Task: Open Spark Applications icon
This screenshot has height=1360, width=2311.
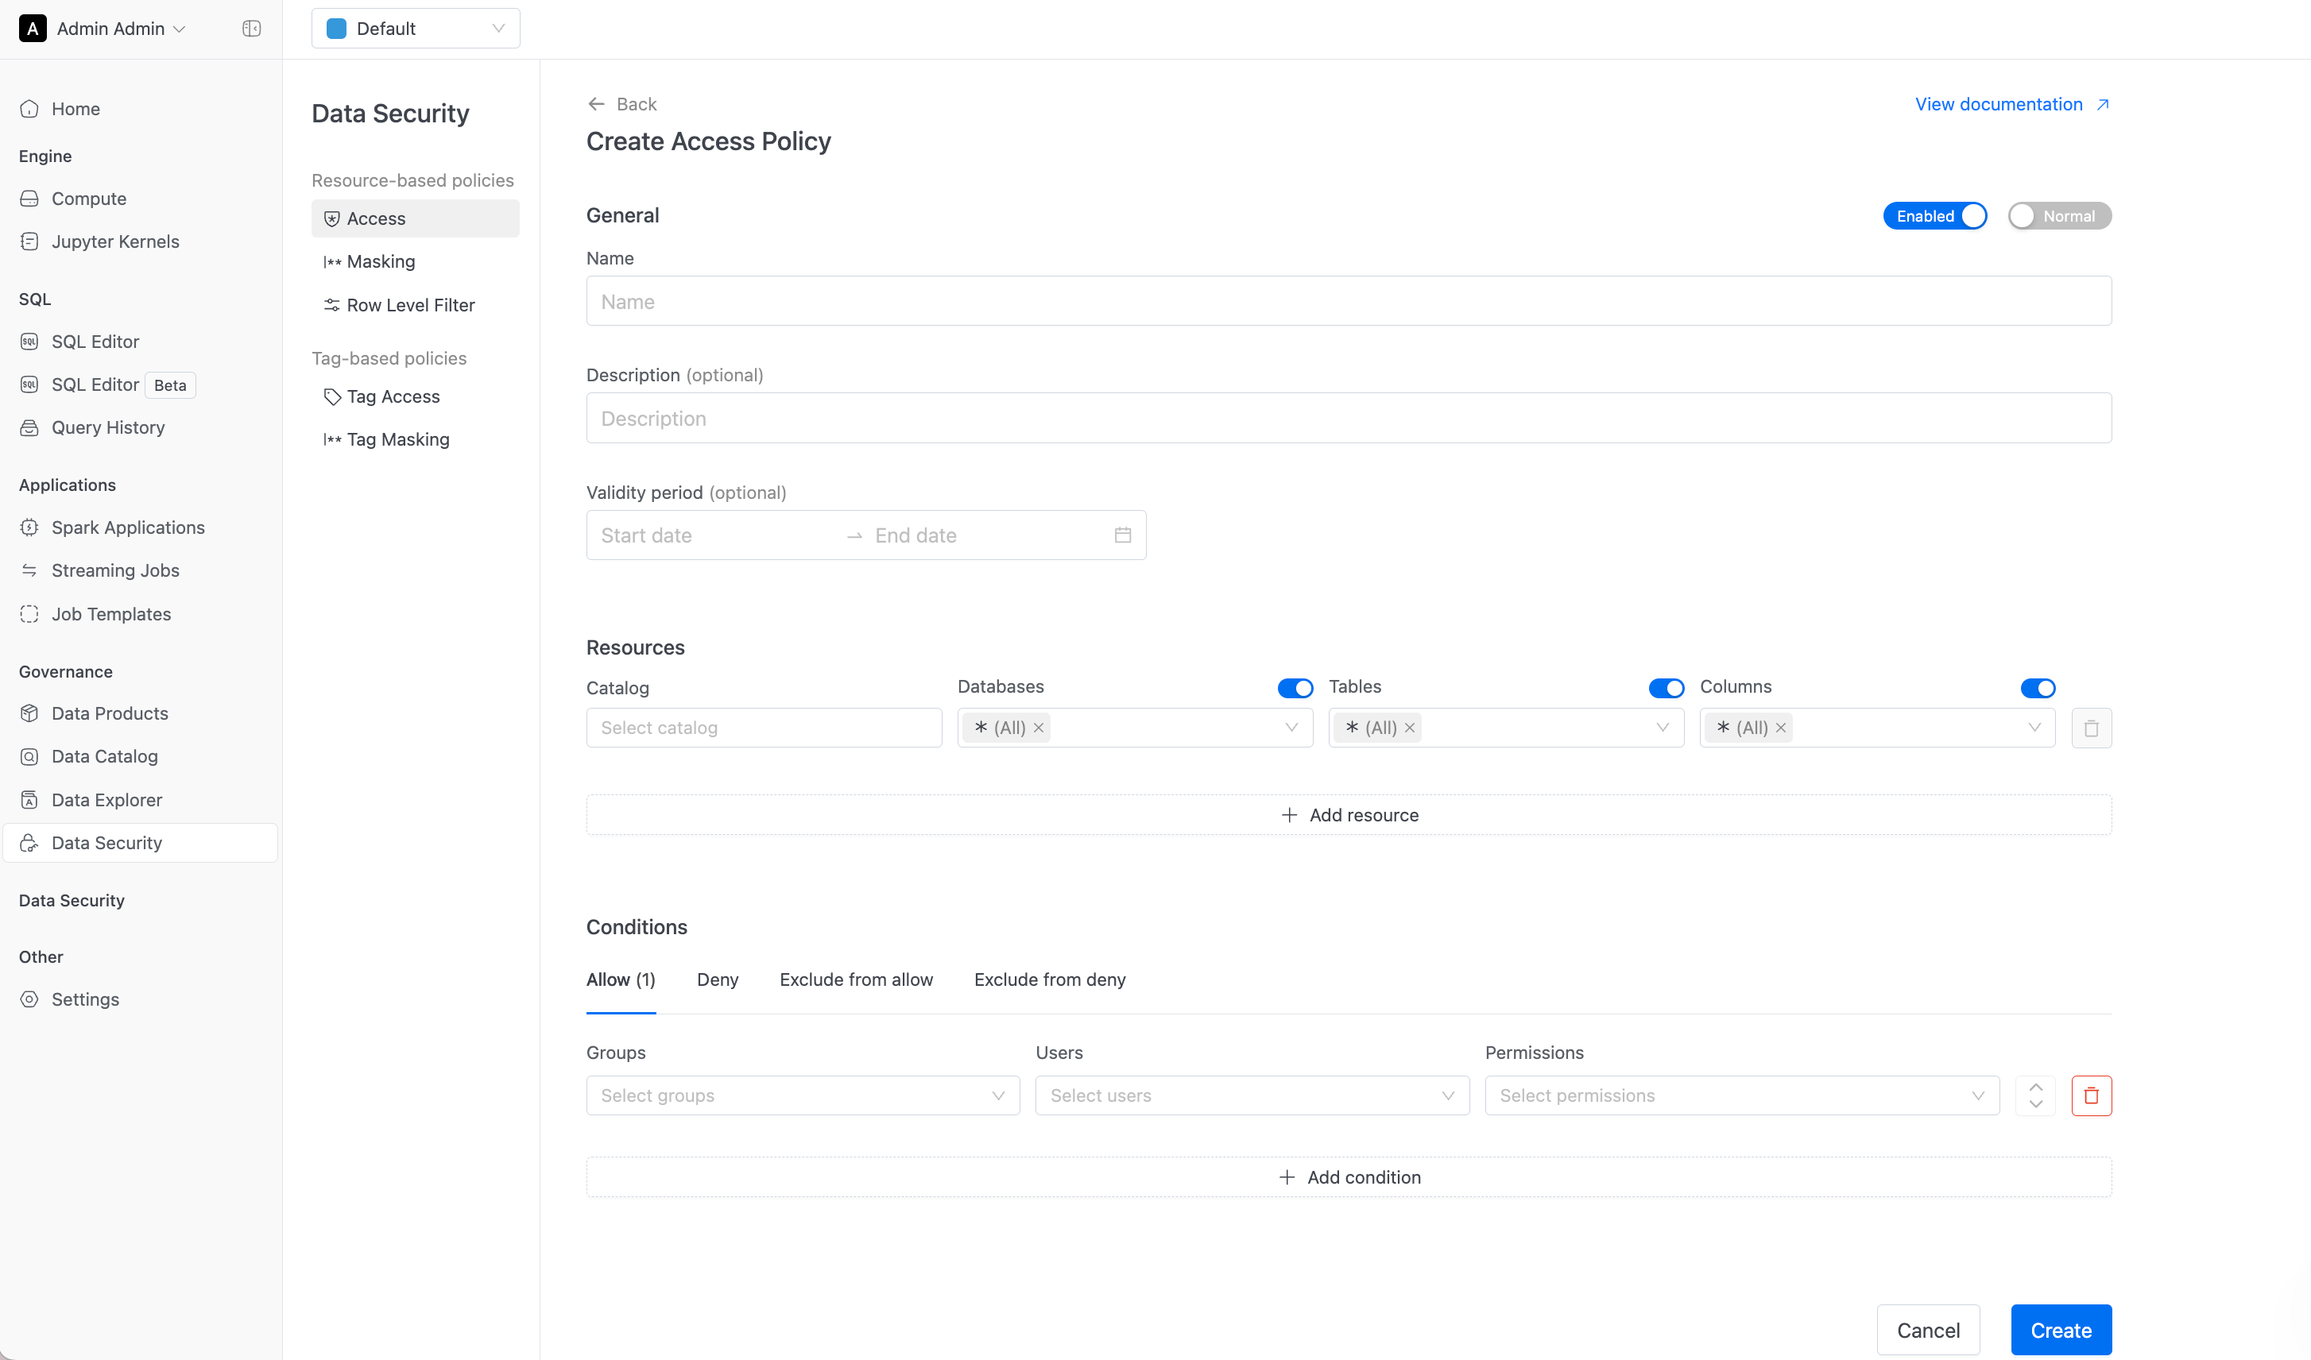Action: point(29,527)
